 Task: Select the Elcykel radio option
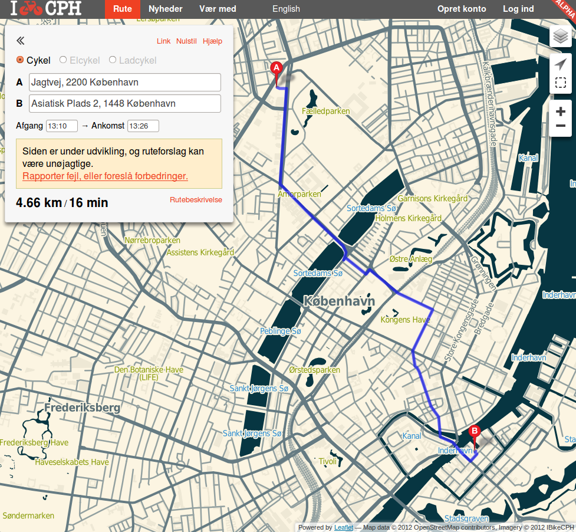(63, 60)
